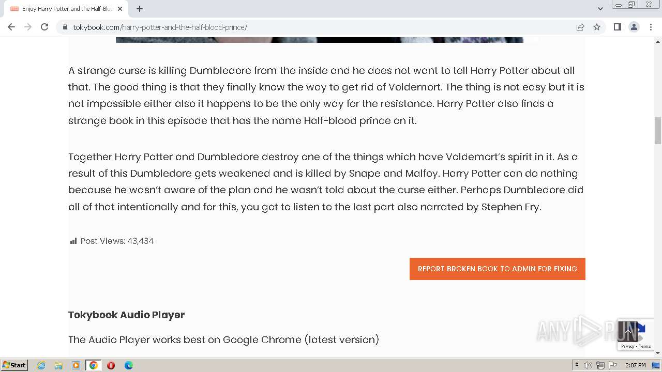Click Report Broken Book to Admin button
662x372 pixels.
[x=497, y=269]
